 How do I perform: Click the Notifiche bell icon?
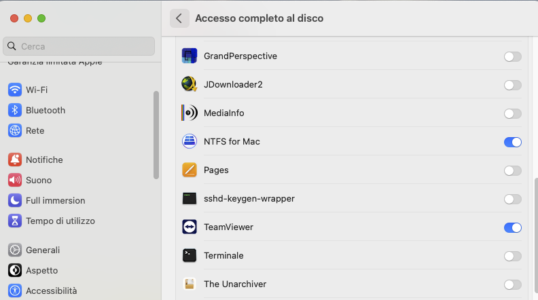(x=15, y=160)
